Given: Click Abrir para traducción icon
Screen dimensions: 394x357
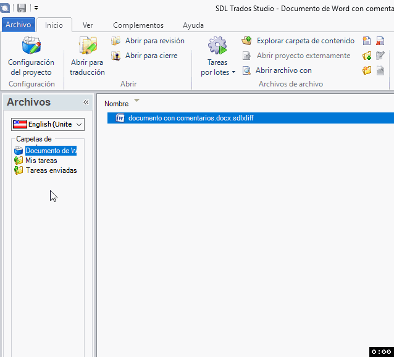Looking at the screenshot, I should pos(88,46).
